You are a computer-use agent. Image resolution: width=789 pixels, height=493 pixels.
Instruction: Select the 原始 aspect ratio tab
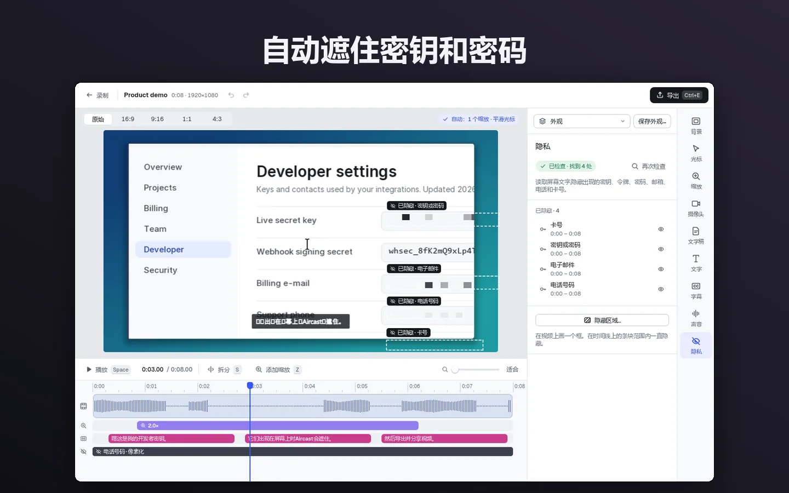[98, 119]
